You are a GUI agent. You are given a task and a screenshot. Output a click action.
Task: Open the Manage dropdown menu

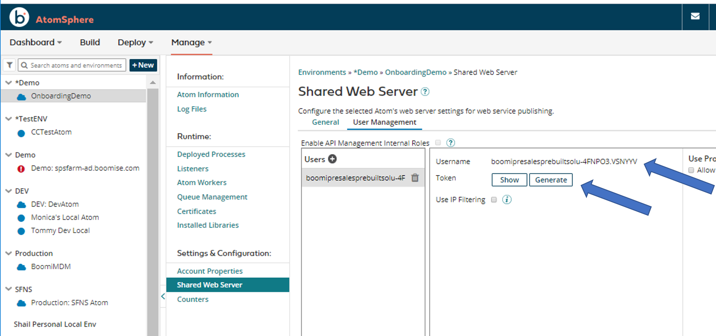[x=191, y=42]
